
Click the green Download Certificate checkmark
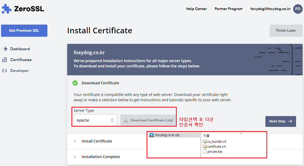pyautogui.click(x=75, y=83)
